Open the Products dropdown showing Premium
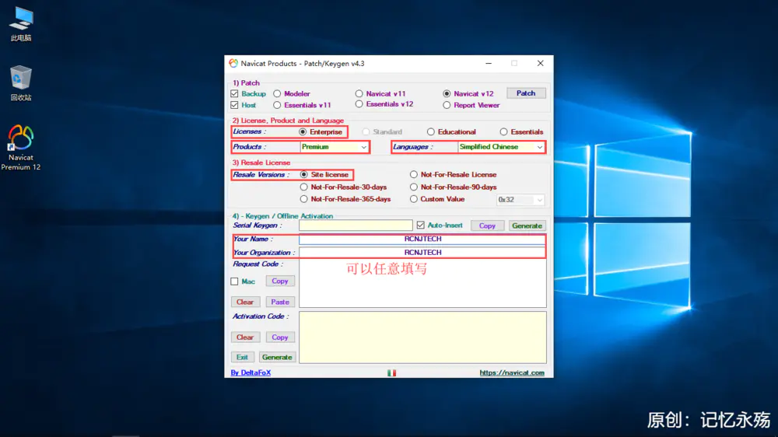 335,147
